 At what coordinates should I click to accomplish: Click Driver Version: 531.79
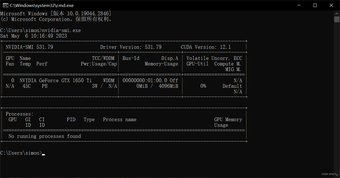[x=131, y=47]
